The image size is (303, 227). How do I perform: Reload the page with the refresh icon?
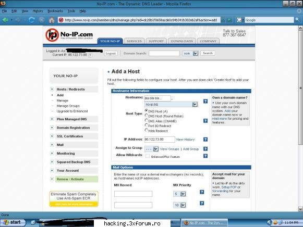31,20
